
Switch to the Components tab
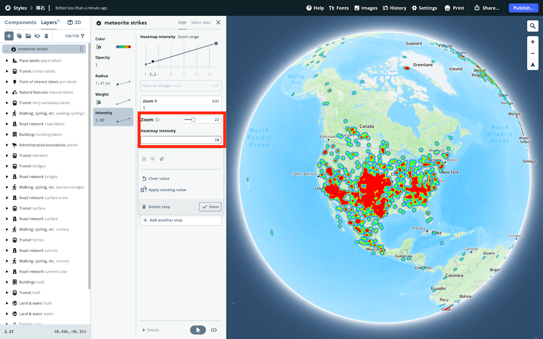pos(20,22)
